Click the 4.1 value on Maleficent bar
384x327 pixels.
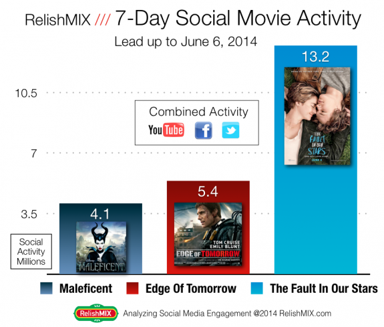100,214
